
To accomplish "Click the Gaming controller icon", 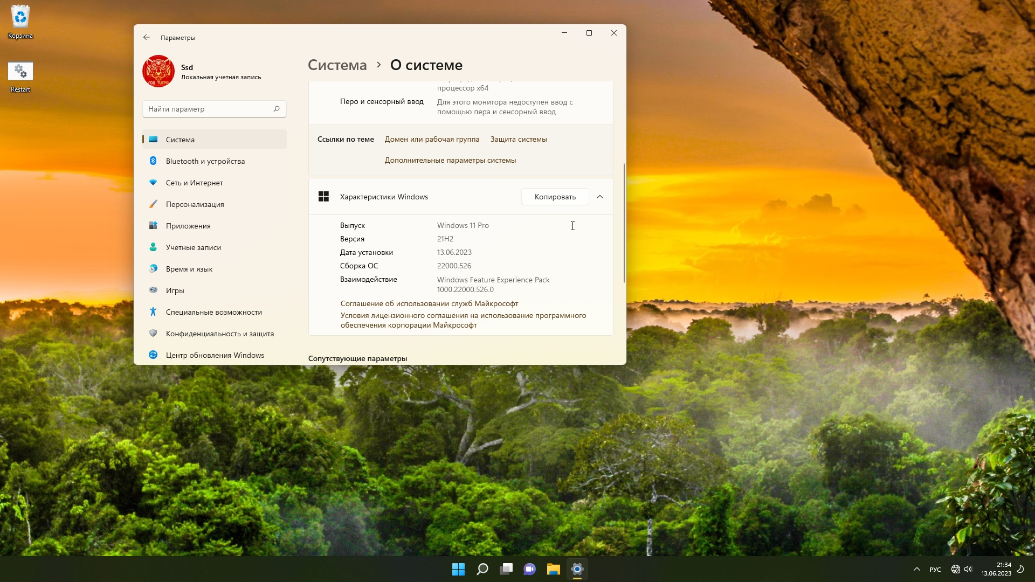I will pyautogui.click(x=153, y=290).
